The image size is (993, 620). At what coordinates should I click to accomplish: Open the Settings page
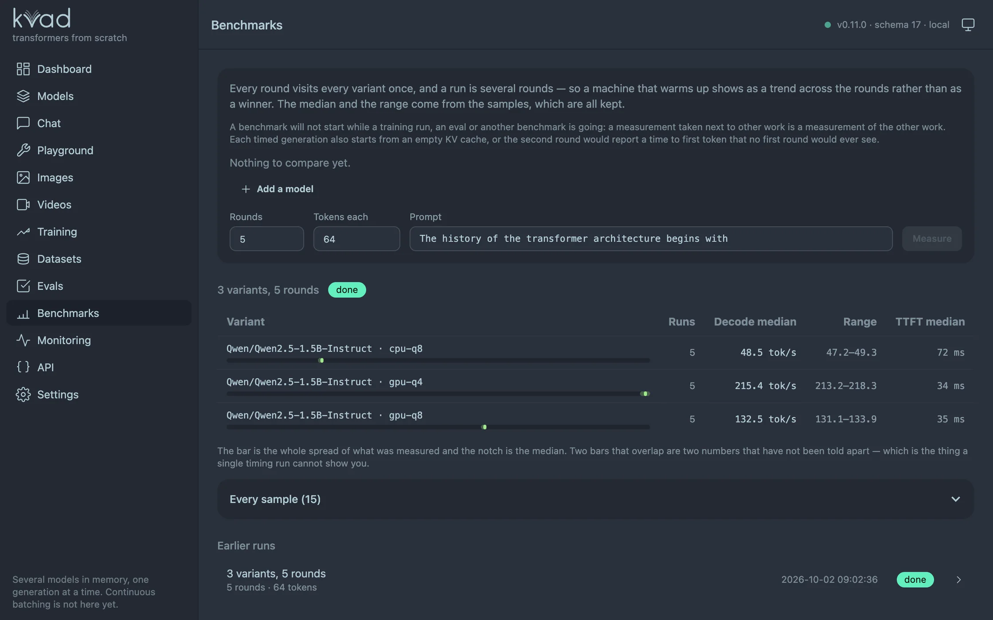(x=99, y=395)
